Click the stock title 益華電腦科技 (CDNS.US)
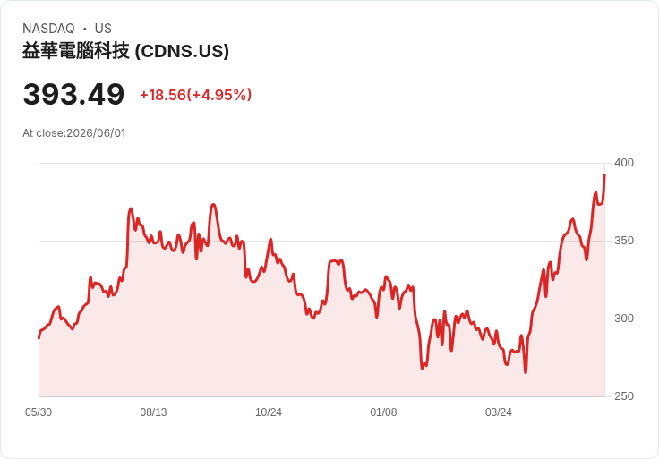 (125, 51)
